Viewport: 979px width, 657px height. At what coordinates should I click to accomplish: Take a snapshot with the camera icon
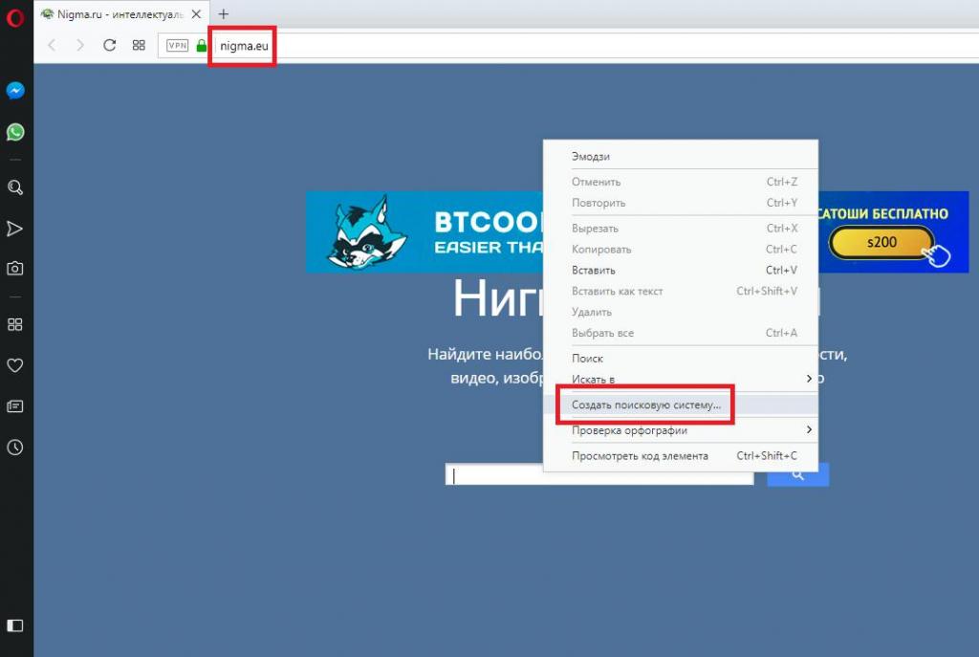tap(15, 269)
